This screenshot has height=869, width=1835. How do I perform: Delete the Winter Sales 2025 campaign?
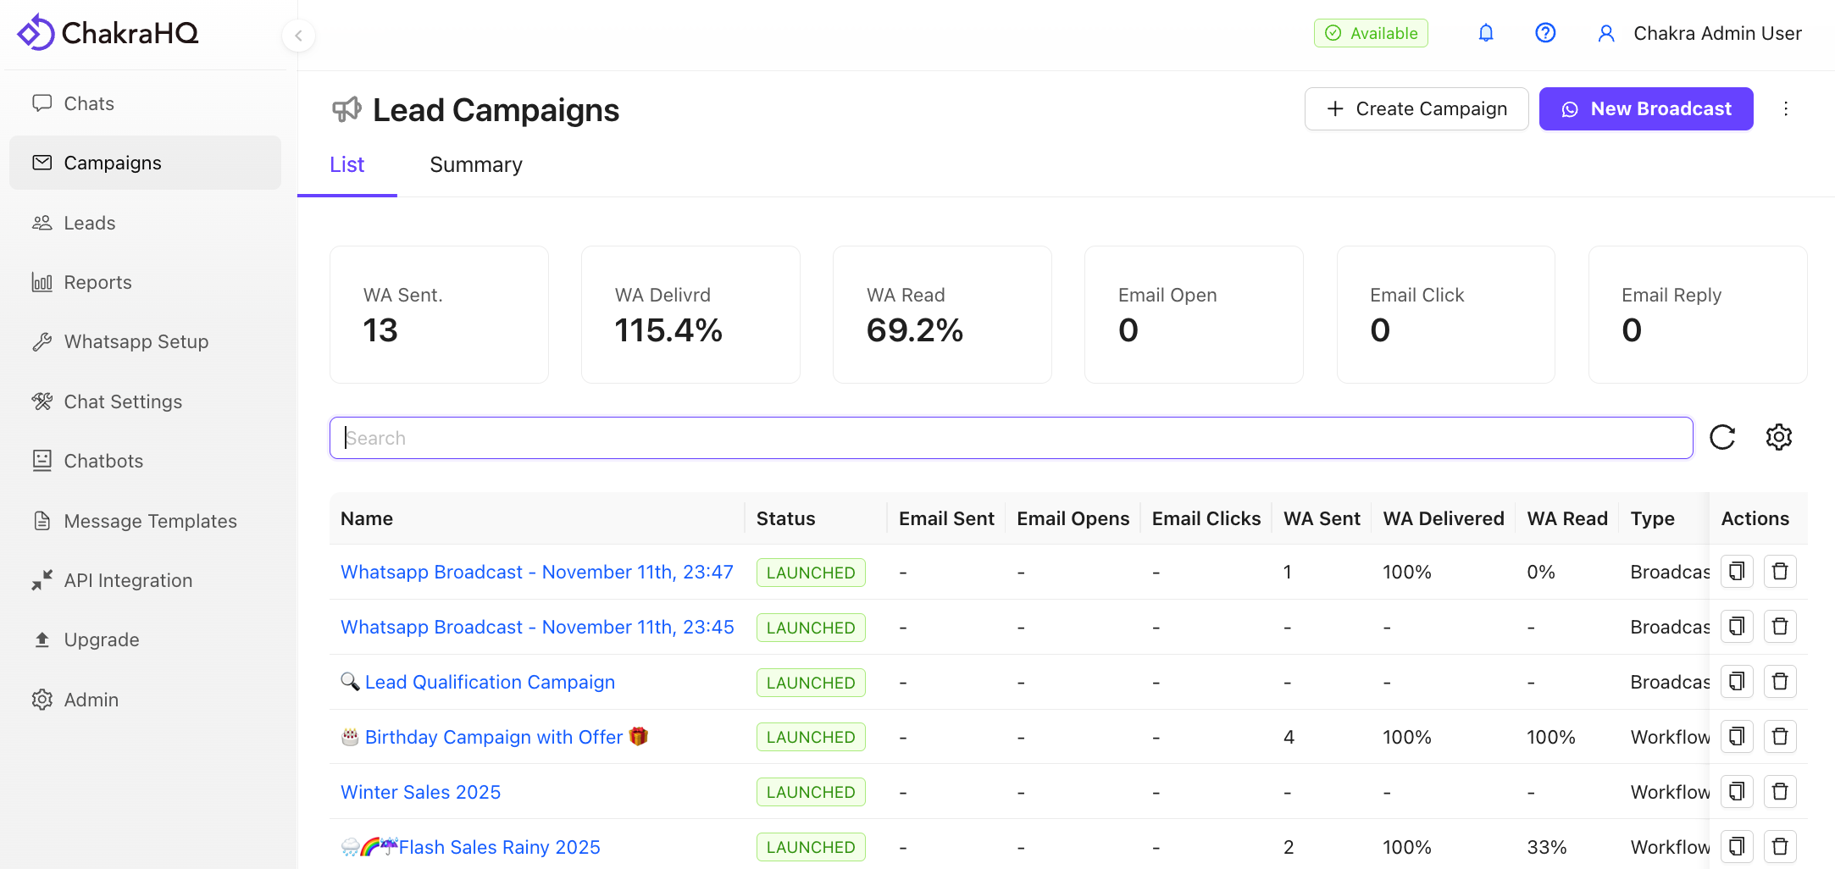click(1780, 791)
